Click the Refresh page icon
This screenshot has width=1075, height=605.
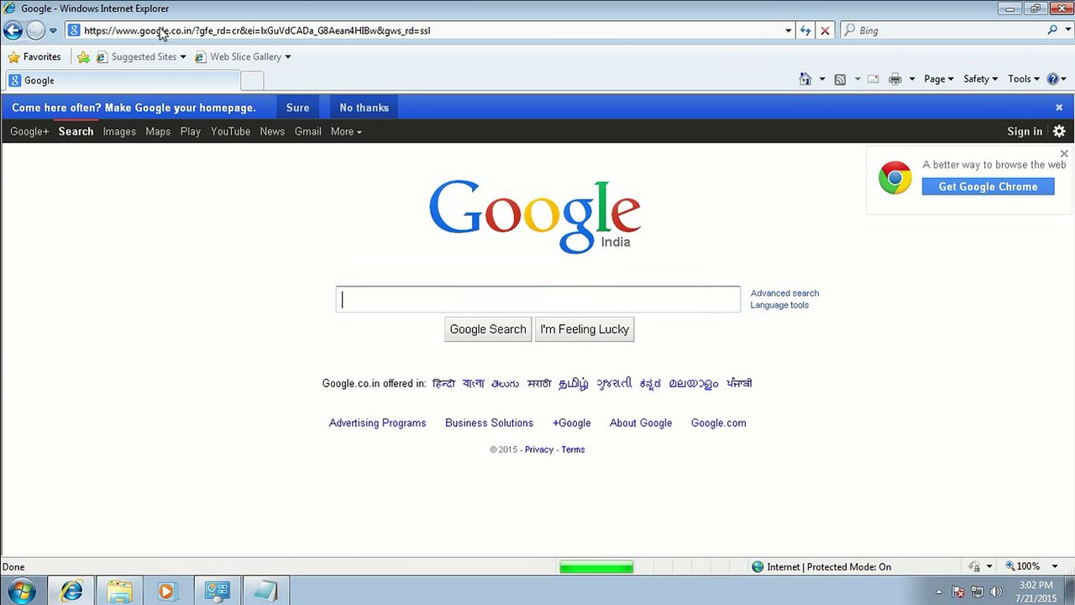click(805, 30)
